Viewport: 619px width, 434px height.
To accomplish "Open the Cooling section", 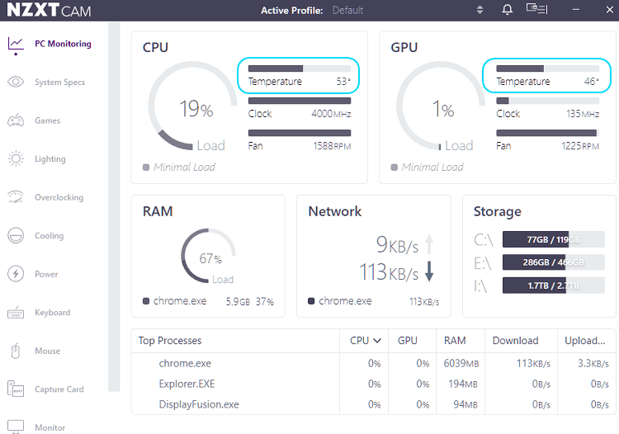I will click(x=49, y=235).
